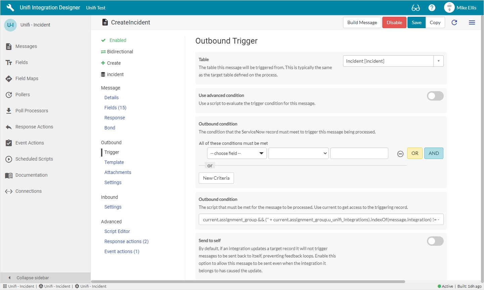Click the horizontal scrollbar at the bottom
This screenshot has width=484, height=290.
[248, 282]
